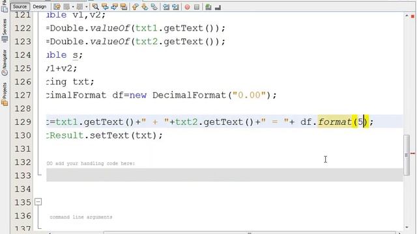Click the Comment code icon

(208, 7)
